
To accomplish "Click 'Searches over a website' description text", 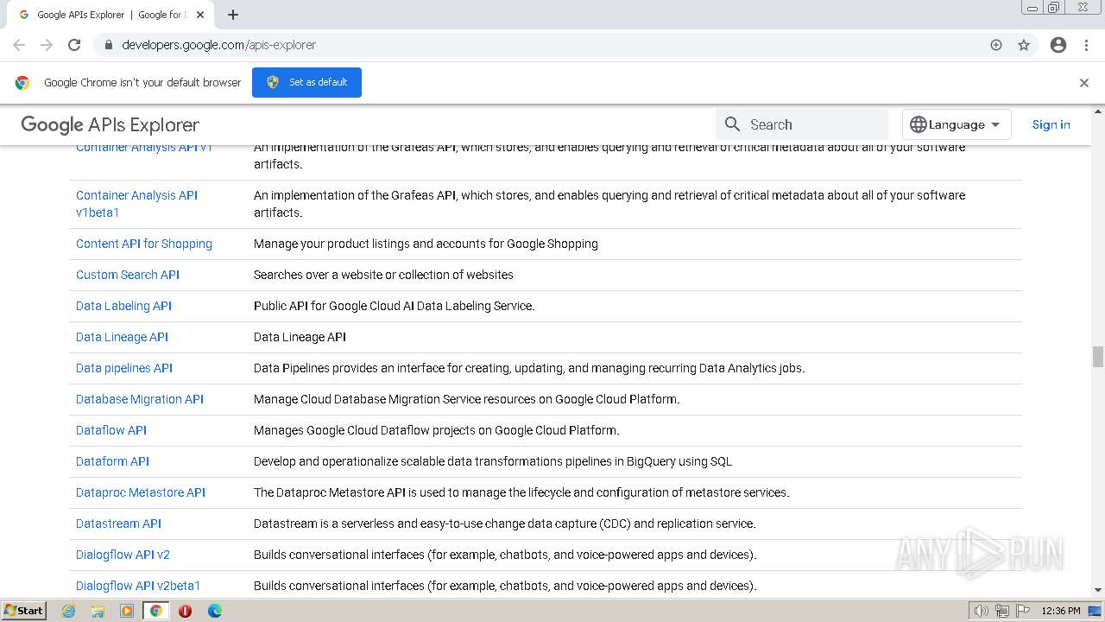I will click(383, 275).
